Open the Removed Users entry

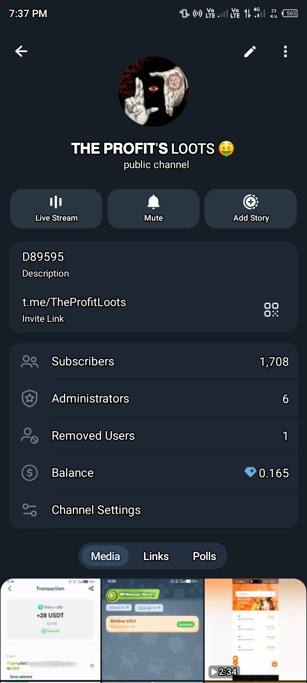153,436
